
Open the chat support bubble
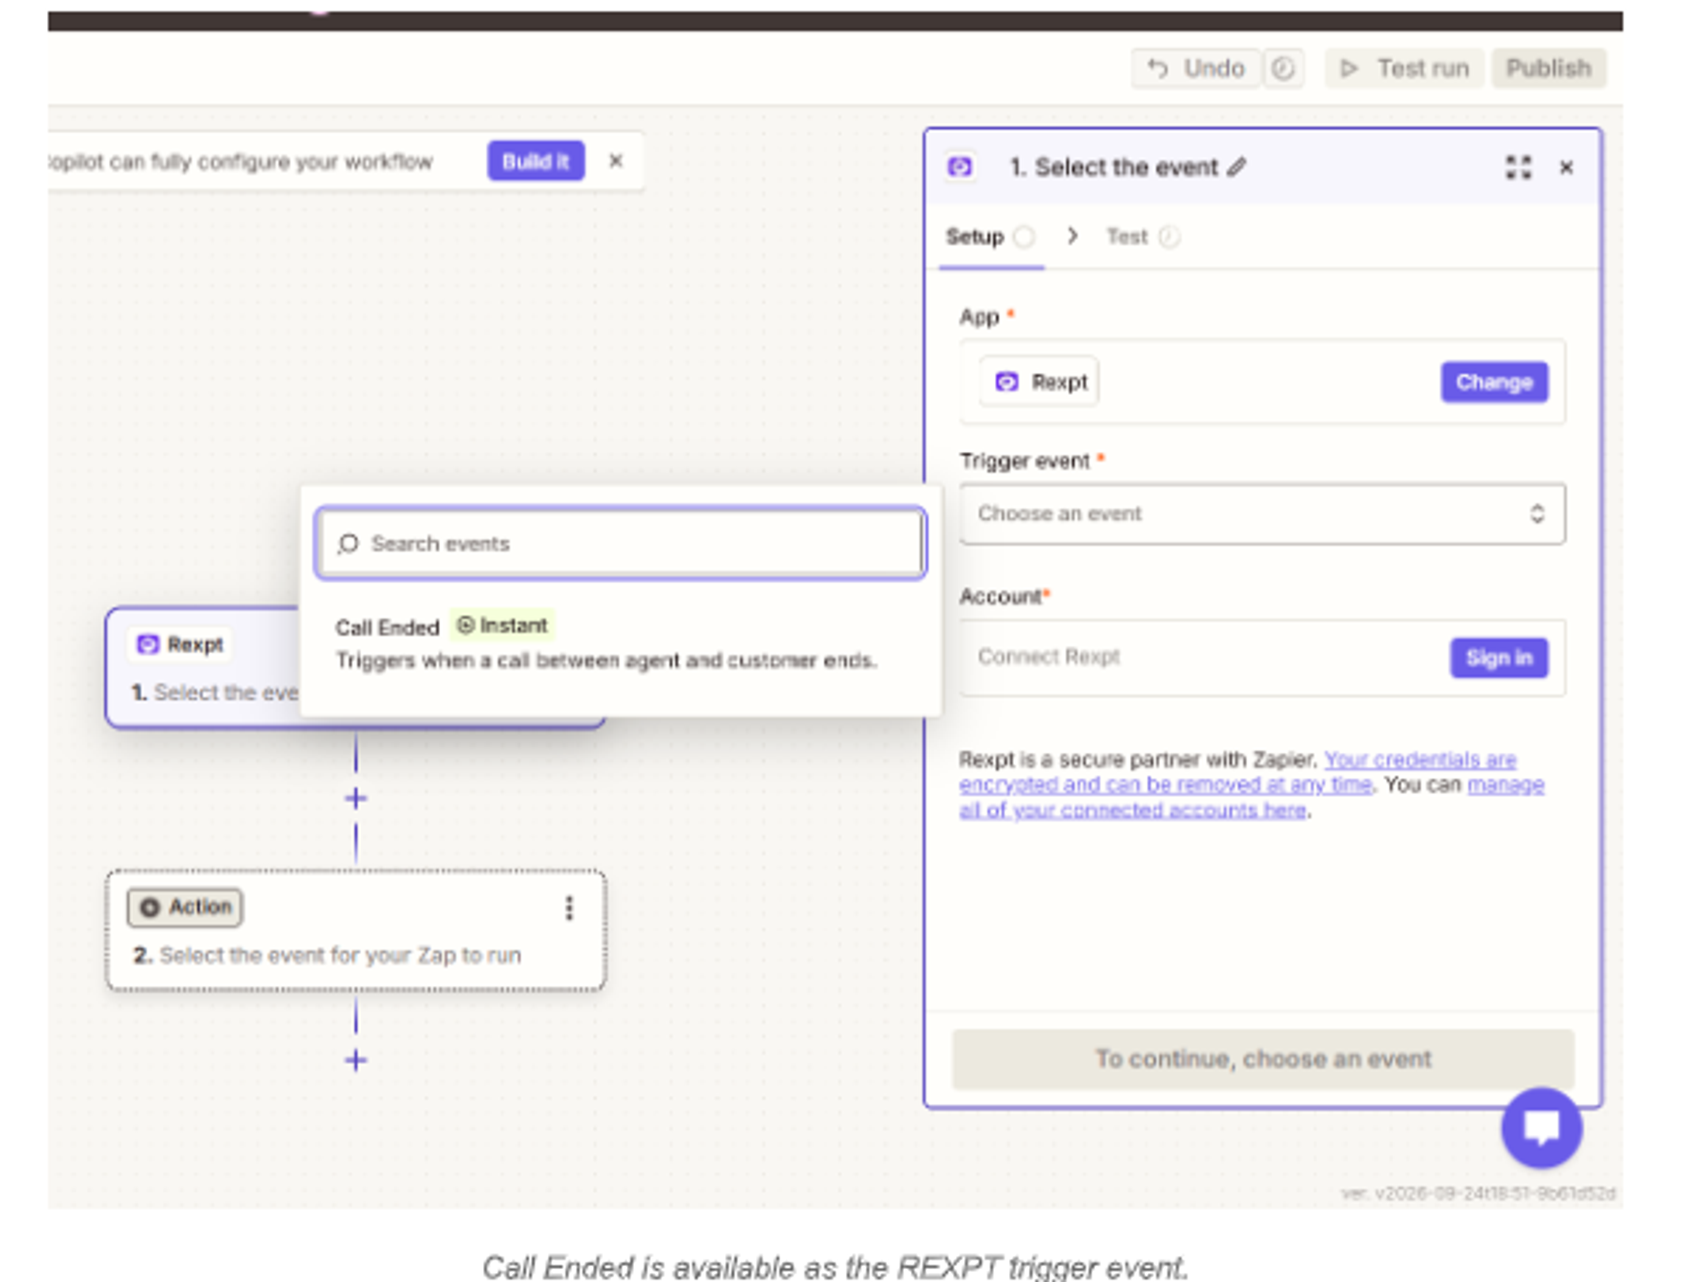click(1541, 1127)
